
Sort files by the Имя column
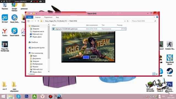pyautogui.click(x=54, y=25)
